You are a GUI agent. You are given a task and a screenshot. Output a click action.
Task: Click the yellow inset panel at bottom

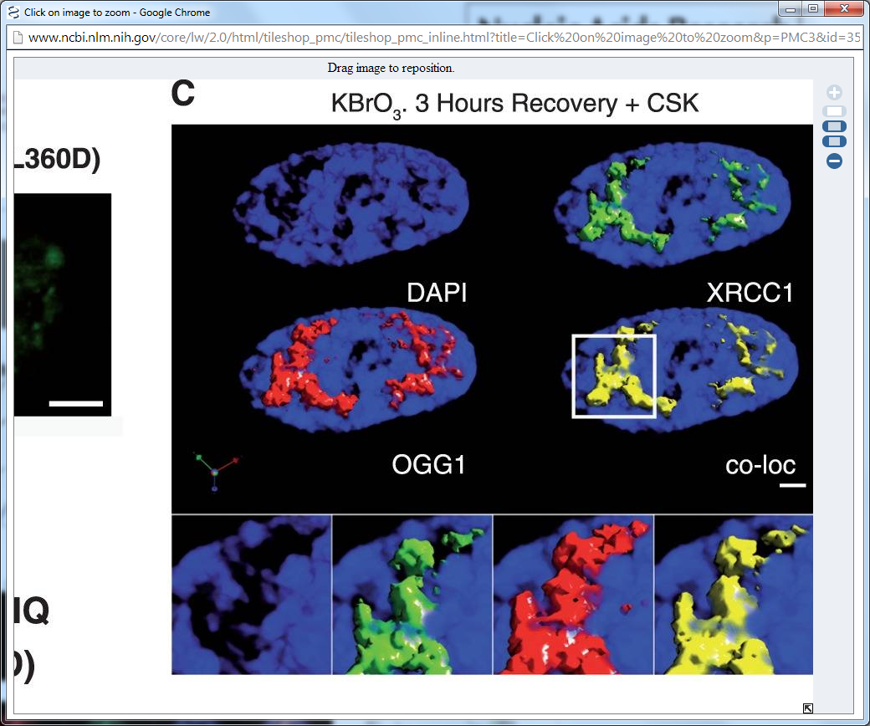click(x=733, y=595)
